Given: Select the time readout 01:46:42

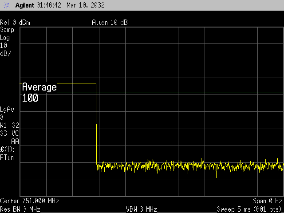Looking at the screenshot, I should click(49, 5).
